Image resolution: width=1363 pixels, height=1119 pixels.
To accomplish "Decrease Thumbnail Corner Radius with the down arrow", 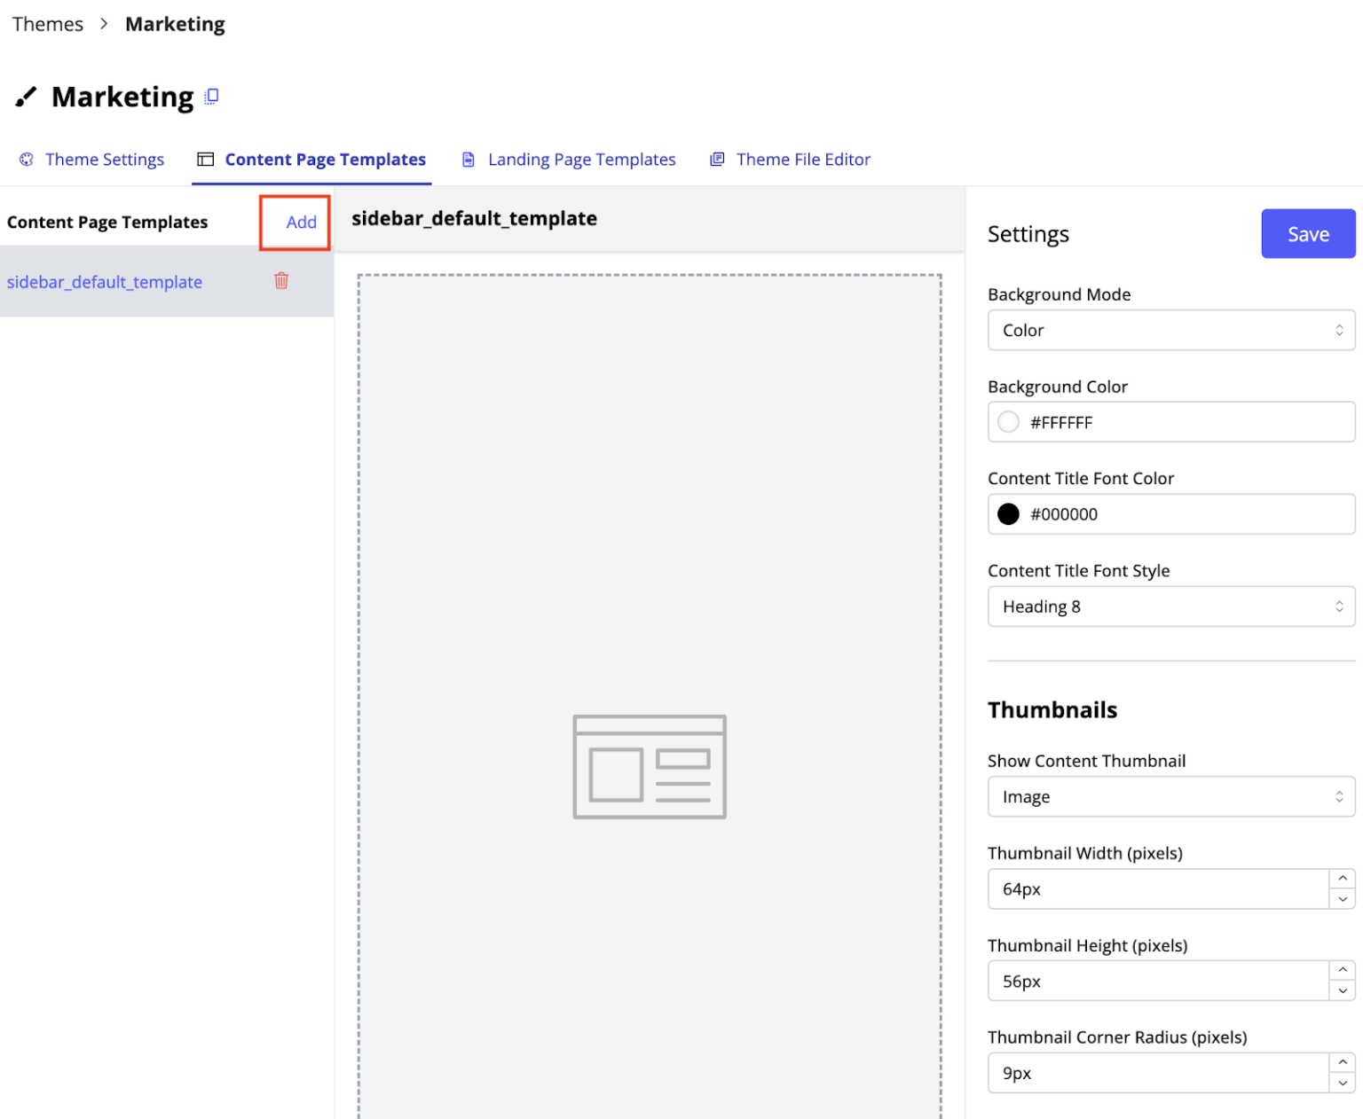I will coord(1342,1082).
